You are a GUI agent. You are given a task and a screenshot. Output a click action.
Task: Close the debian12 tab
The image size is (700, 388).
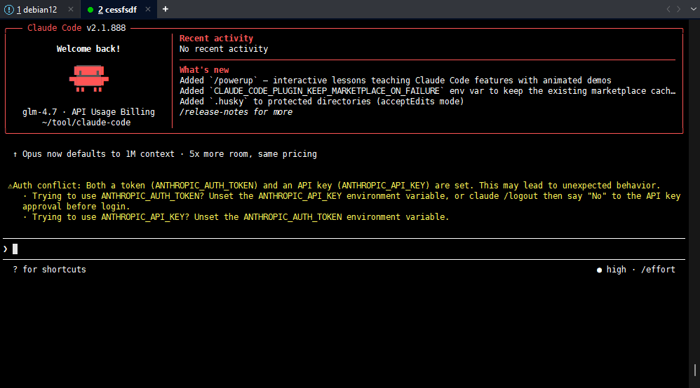click(71, 9)
